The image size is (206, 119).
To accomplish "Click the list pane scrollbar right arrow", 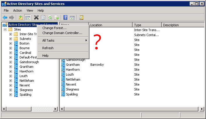I will [x=202, y=109].
